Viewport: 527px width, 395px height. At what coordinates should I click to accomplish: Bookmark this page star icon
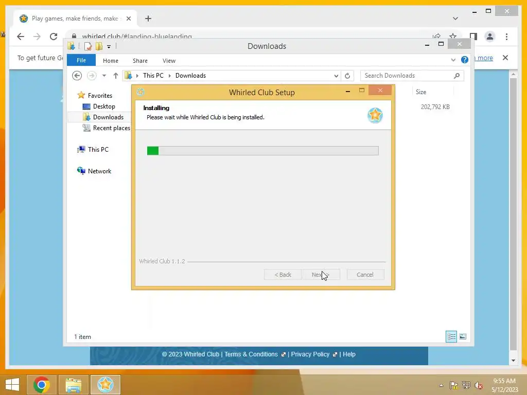pyautogui.click(x=453, y=37)
